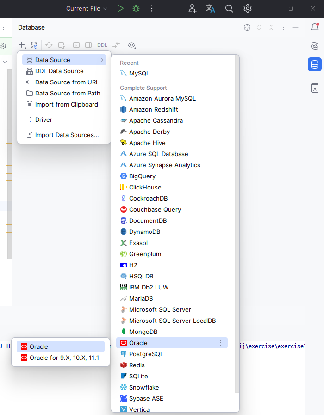The width and height of the screenshot is (324, 415).
Task: Select Apache Cassandra
Action: click(172, 121)
